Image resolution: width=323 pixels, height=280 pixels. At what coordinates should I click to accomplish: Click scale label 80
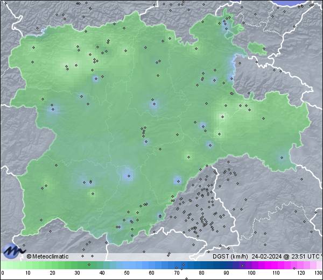click(x=201, y=273)
